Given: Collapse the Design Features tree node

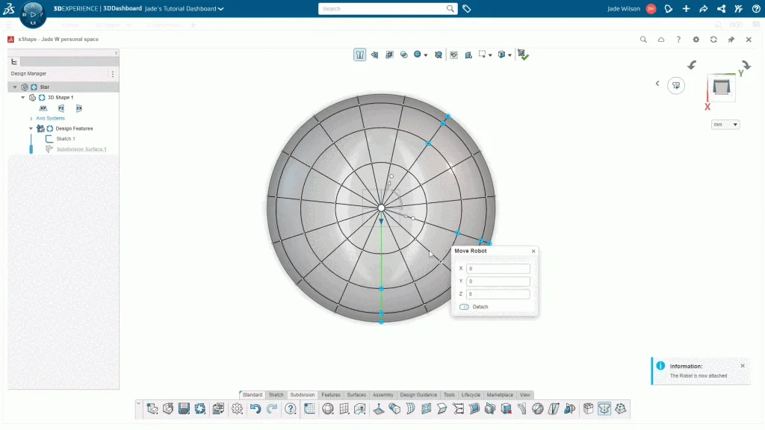Looking at the screenshot, I should [31, 128].
